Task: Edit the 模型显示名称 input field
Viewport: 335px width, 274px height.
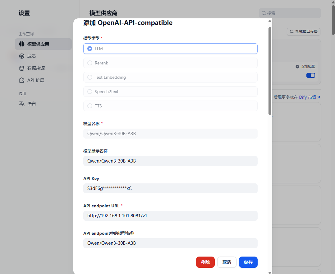Action: coord(170,161)
